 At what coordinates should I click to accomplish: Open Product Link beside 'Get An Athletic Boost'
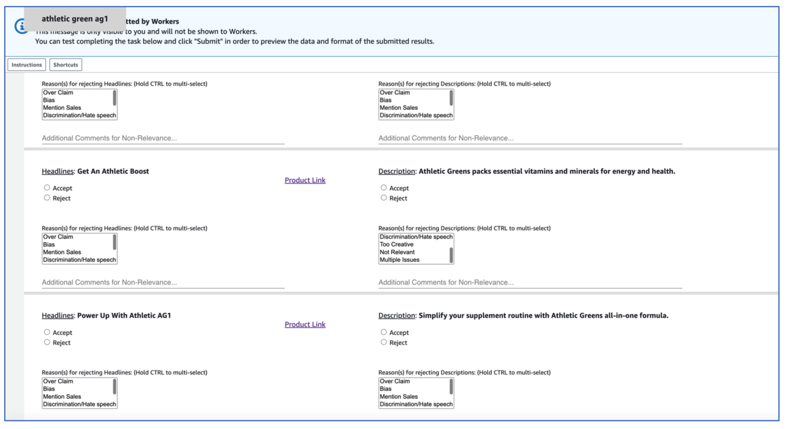tap(305, 180)
